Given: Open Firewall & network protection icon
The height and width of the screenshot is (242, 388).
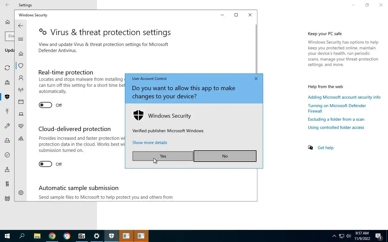Looking at the screenshot, I should coord(21,90).
